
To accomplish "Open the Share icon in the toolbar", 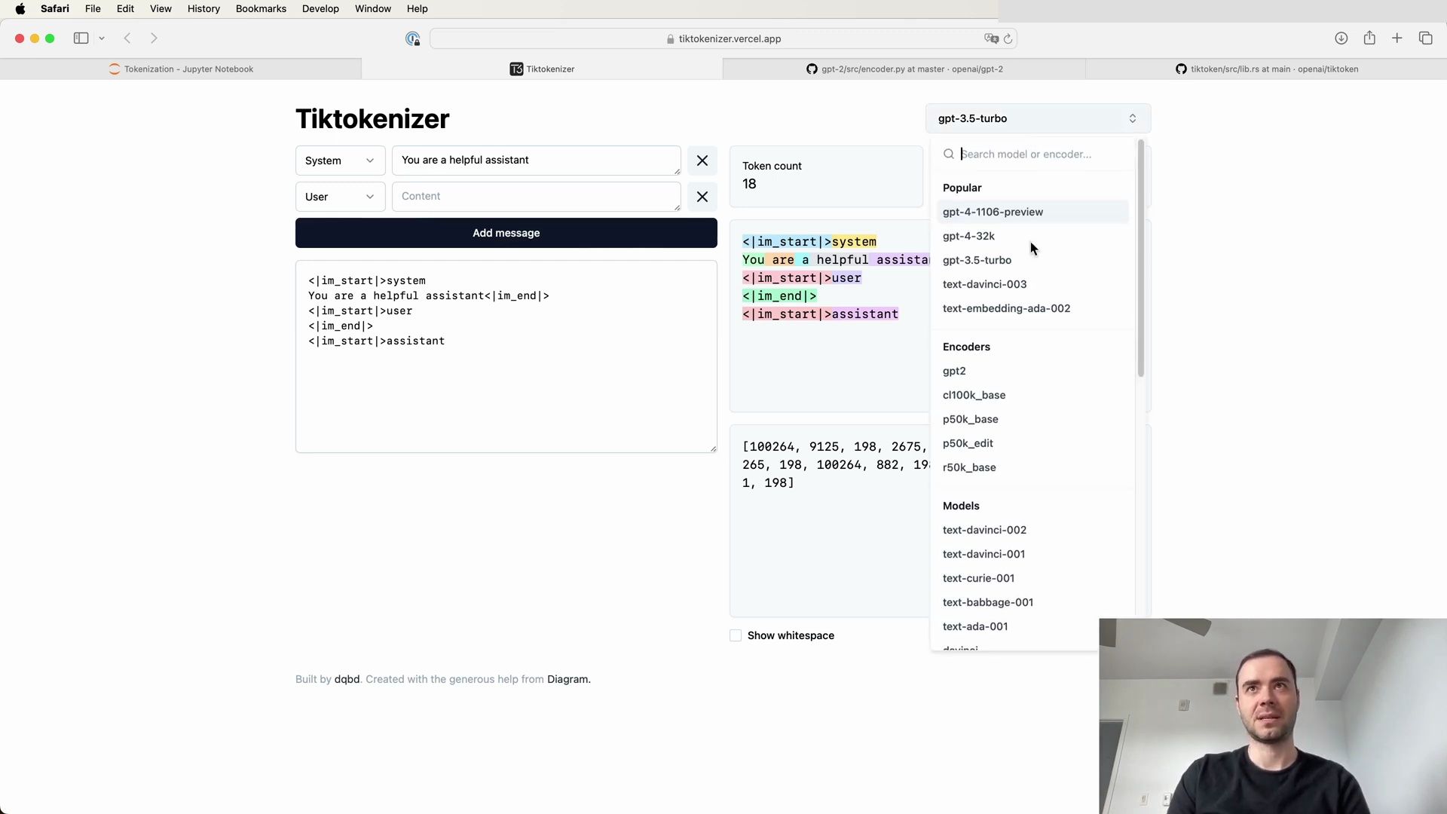I will (x=1369, y=38).
